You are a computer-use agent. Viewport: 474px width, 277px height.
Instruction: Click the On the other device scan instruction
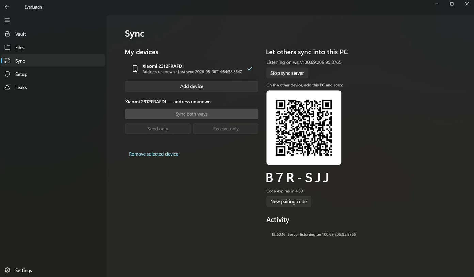point(304,85)
